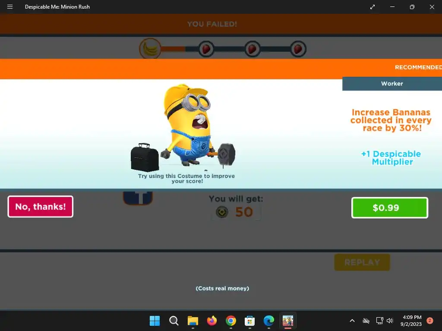442x331 pixels.
Task: Open Microsoft Store from the taskbar
Action: (250, 321)
